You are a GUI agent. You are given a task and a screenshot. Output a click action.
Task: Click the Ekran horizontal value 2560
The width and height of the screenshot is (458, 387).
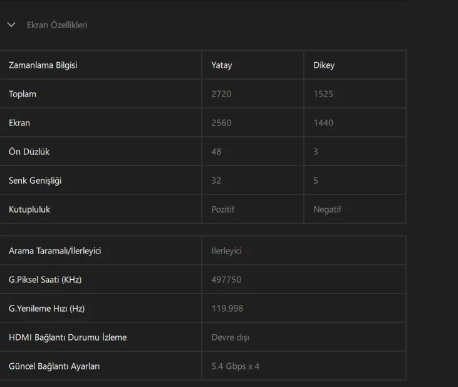coord(221,123)
